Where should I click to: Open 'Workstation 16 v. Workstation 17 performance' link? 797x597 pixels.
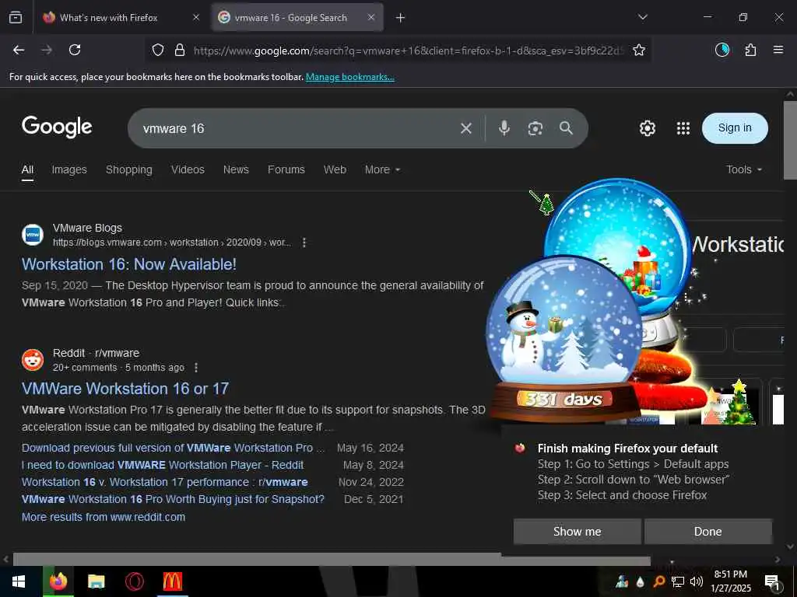click(x=164, y=482)
